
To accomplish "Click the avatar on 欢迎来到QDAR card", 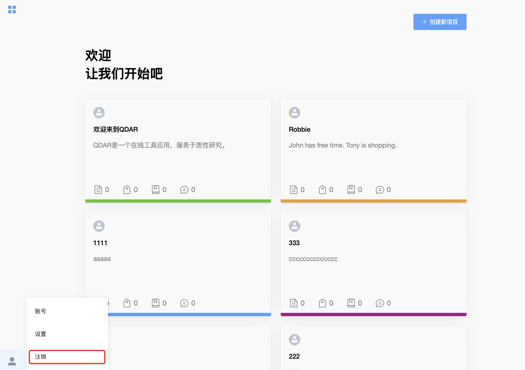I will point(99,113).
